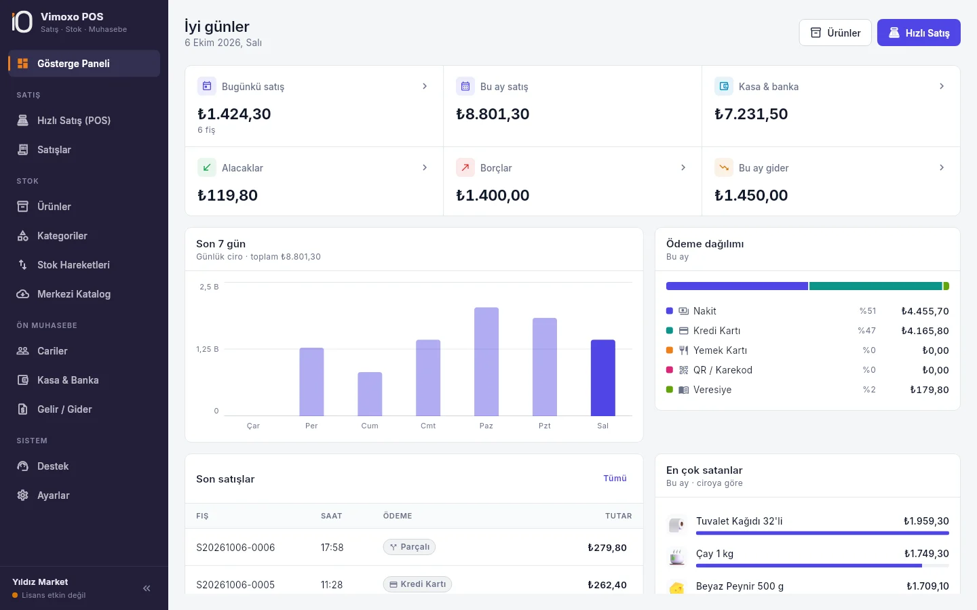The height and width of the screenshot is (610, 977).
Task: Click the Parçalı payment badge
Action: coord(409,547)
